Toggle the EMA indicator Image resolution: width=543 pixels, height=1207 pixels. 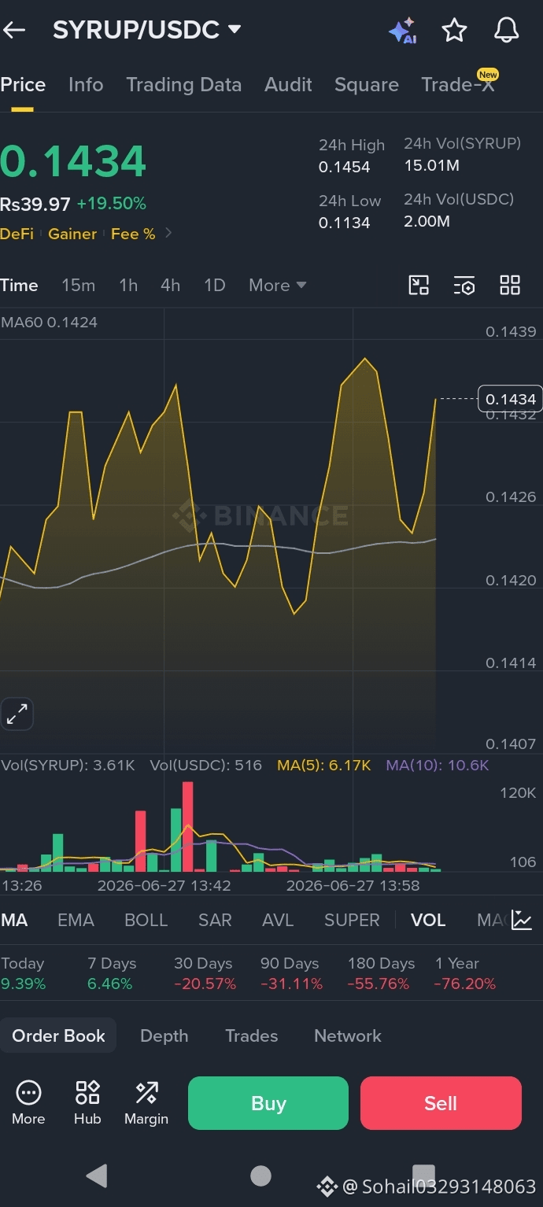pos(76,920)
